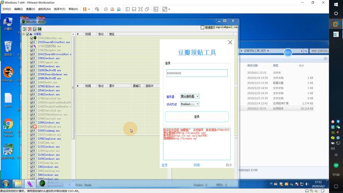Click the Explorer folder icon on taskbar
343x193 pixels.
18,184
